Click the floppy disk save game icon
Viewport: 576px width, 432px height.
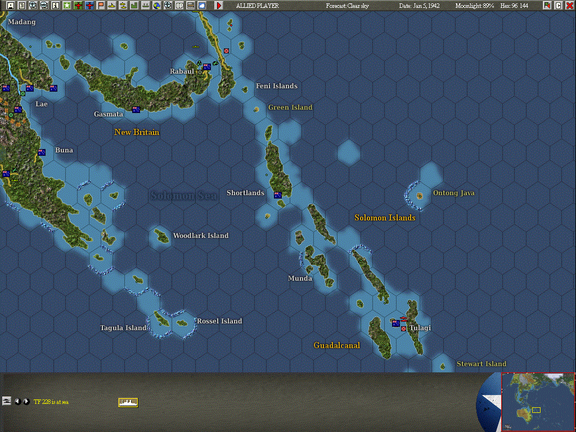[x=11, y=5]
